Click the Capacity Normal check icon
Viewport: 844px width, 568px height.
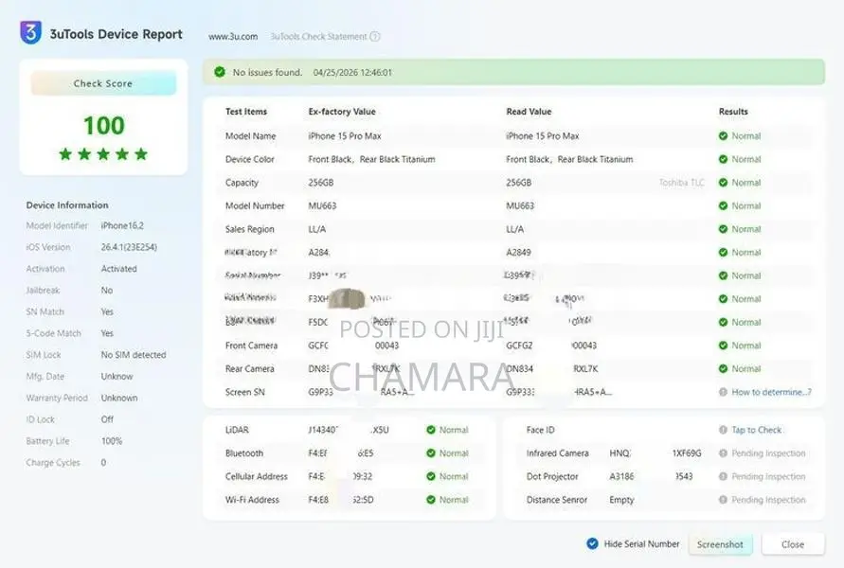(723, 183)
